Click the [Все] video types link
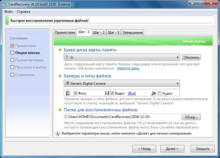Viewport: 220px width, 158px height. (132, 93)
